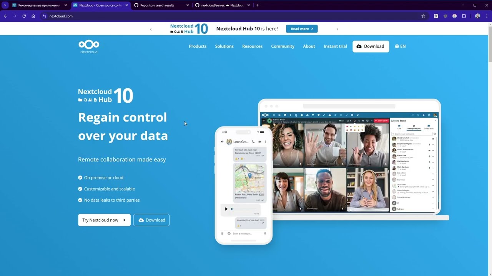Open the Extensions puzzle menu
The width and height of the screenshot is (492, 276).
click(464, 16)
